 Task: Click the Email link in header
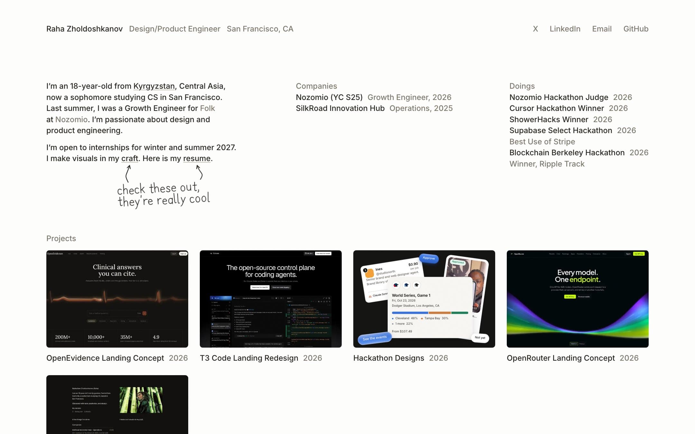(x=602, y=29)
